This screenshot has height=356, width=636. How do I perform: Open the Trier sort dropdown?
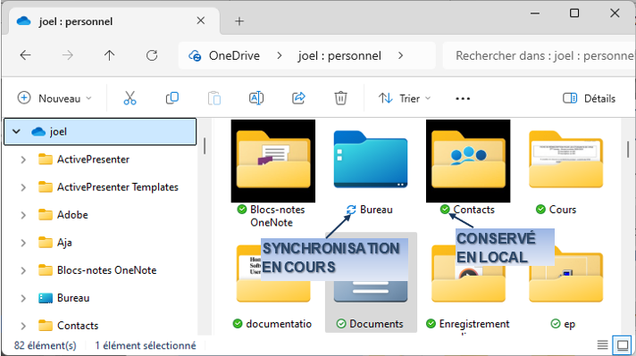coord(405,98)
